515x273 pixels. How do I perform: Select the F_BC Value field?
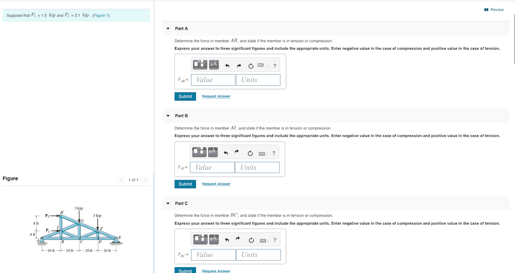(214, 255)
